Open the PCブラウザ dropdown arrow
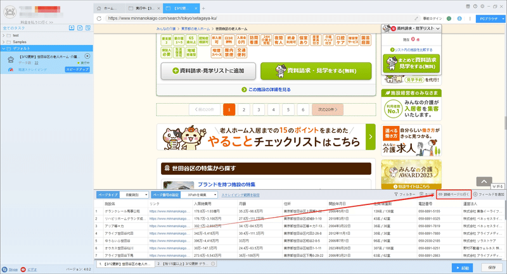507x274 pixels. (503, 19)
